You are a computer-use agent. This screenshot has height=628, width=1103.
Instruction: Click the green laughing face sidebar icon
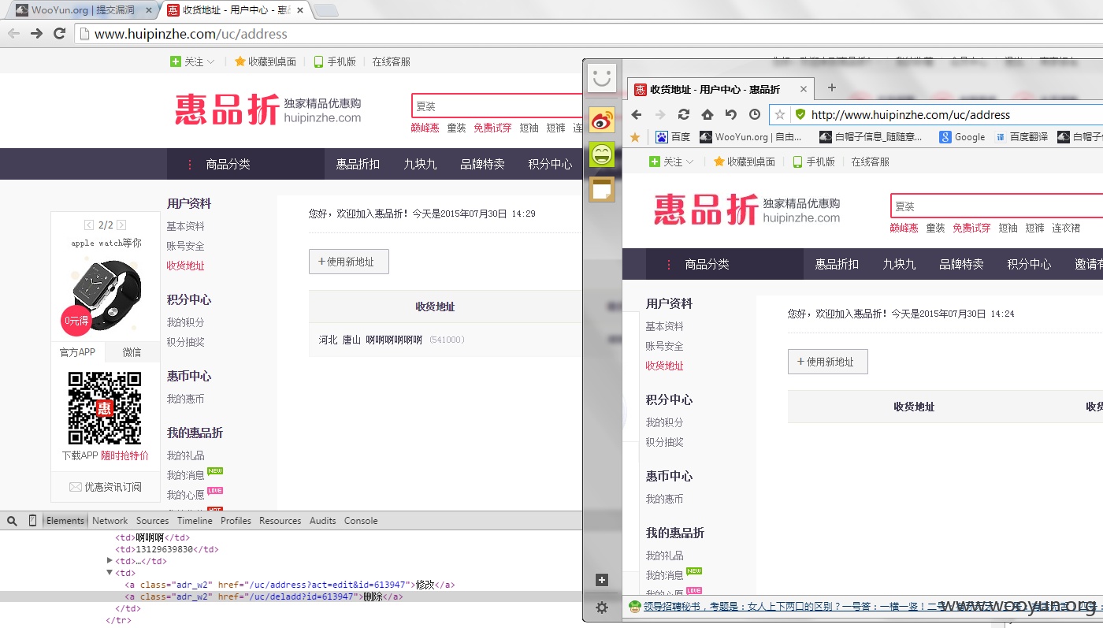(602, 154)
